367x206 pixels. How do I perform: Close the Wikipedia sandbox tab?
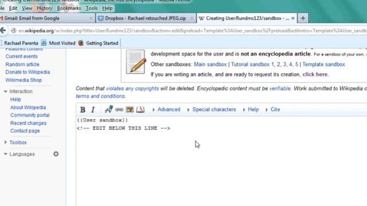pyautogui.click(x=293, y=18)
